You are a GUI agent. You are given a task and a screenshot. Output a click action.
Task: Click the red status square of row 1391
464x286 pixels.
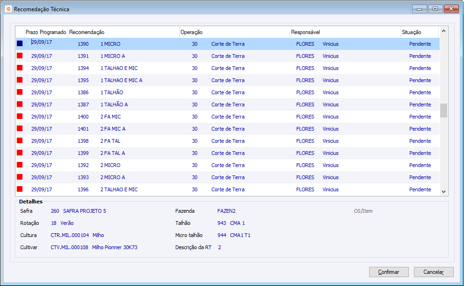click(20, 56)
